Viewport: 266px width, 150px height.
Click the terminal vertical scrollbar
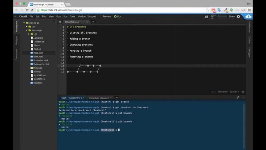point(244,126)
